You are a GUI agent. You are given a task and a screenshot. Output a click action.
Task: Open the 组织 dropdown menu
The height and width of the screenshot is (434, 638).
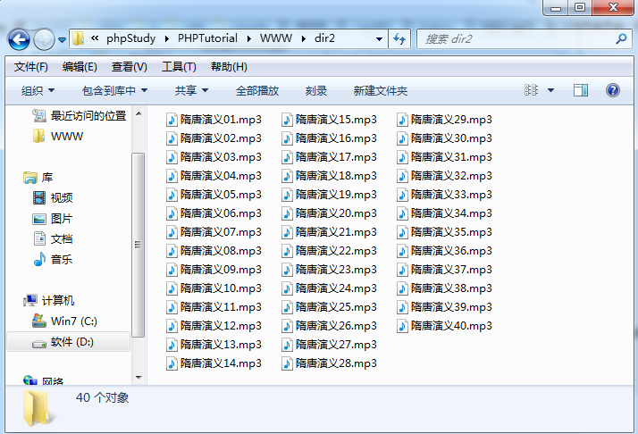38,90
